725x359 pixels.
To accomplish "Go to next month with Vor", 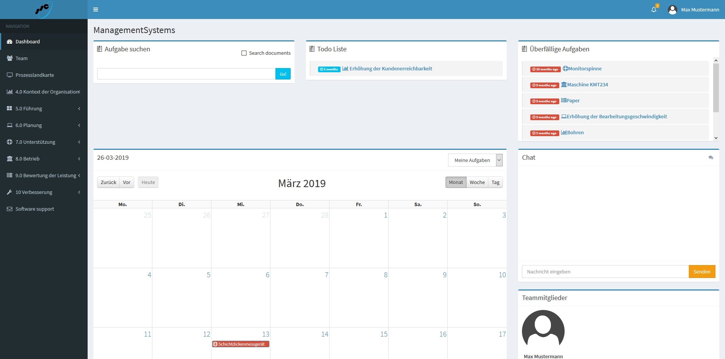I will [x=126, y=182].
